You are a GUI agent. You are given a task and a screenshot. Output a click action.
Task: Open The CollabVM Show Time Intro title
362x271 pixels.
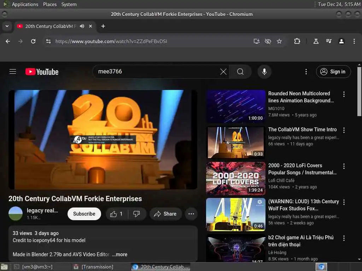(x=303, y=130)
